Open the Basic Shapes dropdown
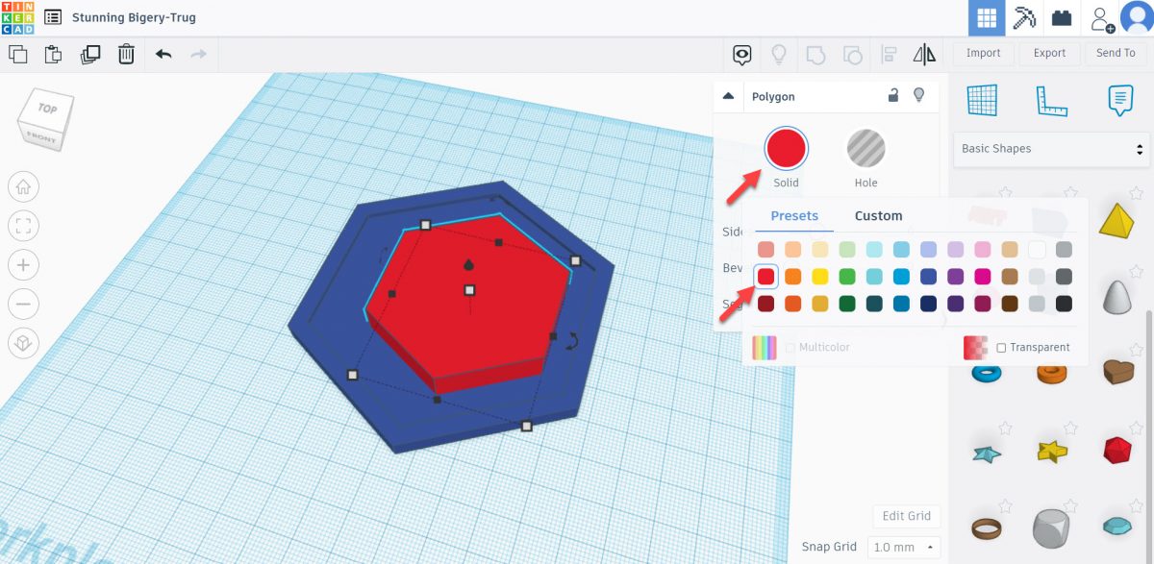Screen dimensions: 1154x564 [1053, 149]
